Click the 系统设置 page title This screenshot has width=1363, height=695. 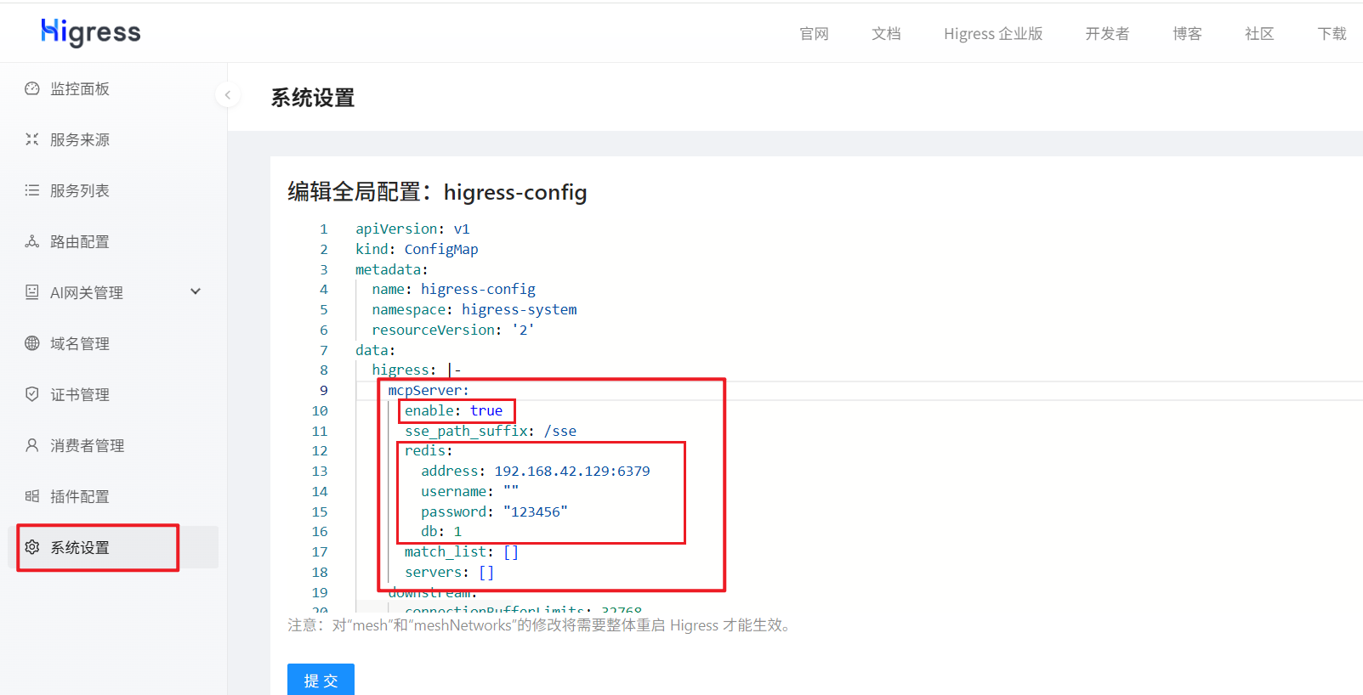tap(313, 98)
